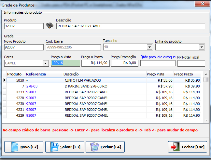Screen dimensions: 211x160
Task: Click the binoculars product search icon
Action: click(x=49, y=26)
